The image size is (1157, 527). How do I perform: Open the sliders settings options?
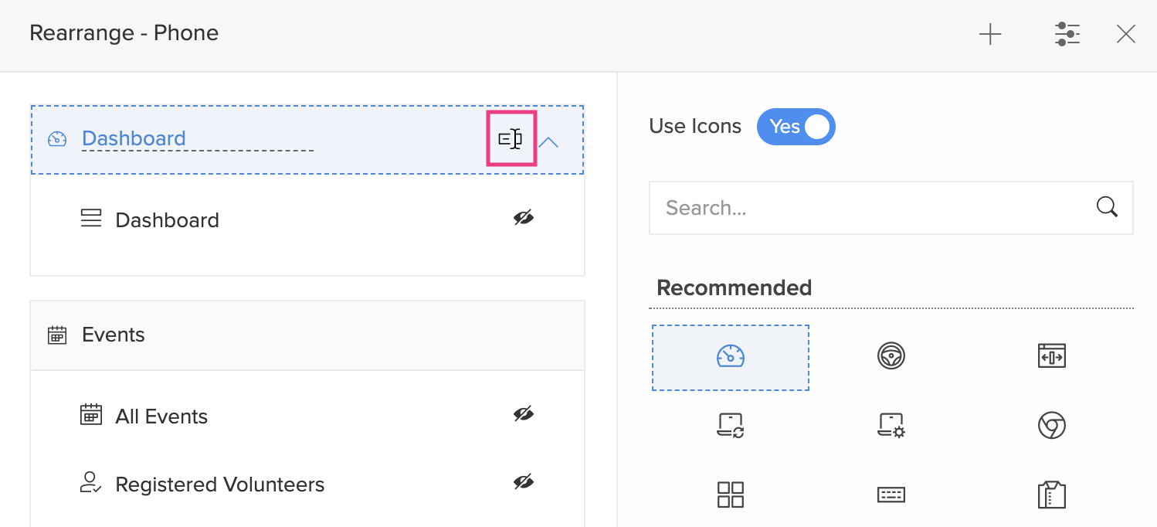[1067, 34]
